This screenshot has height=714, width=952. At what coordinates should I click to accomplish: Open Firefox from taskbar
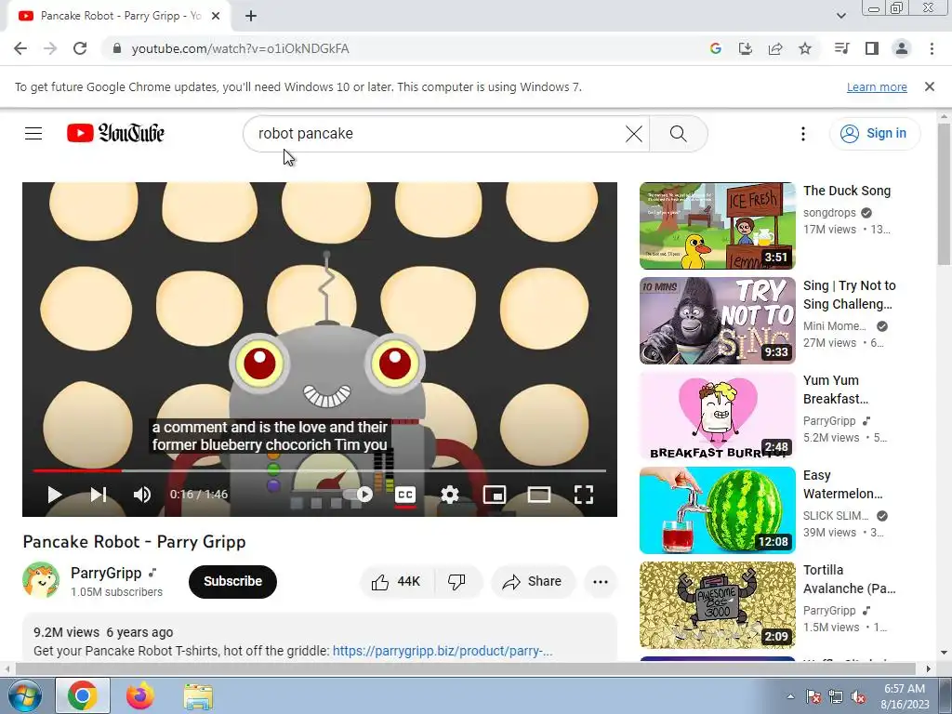pyautogui.click(x=139, y=695)
